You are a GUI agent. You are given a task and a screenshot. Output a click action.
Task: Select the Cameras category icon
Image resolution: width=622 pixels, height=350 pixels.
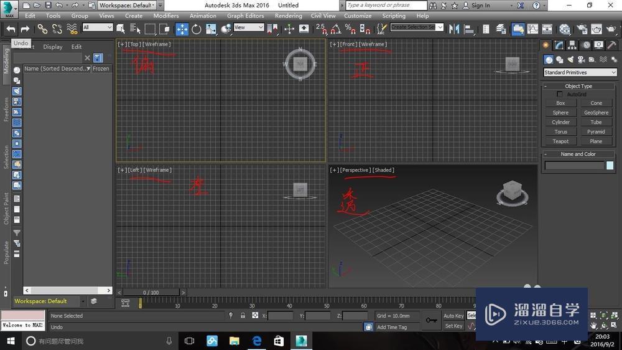tap(582, 60)
